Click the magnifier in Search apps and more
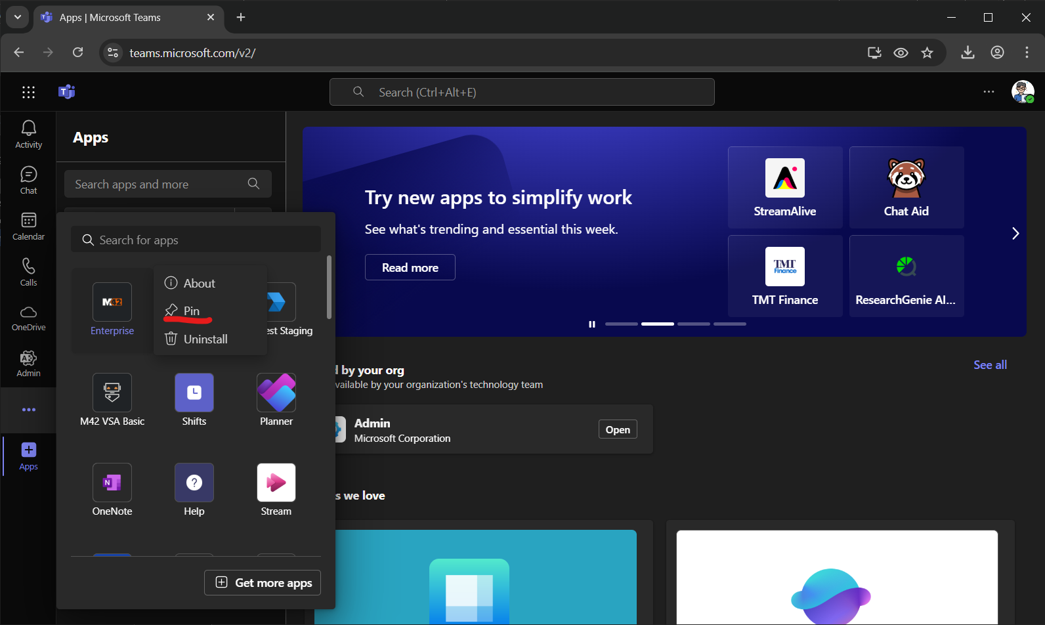This screenshot has width=1045, height=625. pos(254,184)
